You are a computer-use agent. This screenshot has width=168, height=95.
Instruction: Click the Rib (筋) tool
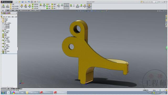point(48,4)
